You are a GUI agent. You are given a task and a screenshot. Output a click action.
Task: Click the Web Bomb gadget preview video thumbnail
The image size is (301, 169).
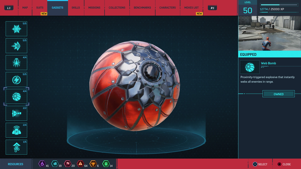point(269,33)
